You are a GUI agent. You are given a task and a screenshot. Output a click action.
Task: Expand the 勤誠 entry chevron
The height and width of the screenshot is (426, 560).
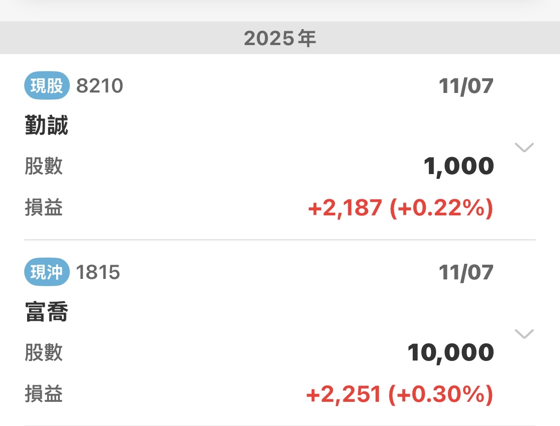[x=524, y=148]
